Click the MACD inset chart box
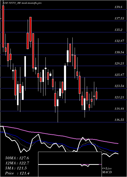The width and height of the screenshot is (127, 177). (70, 164)
